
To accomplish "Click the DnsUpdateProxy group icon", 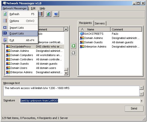I will click(x=8, y=47).
